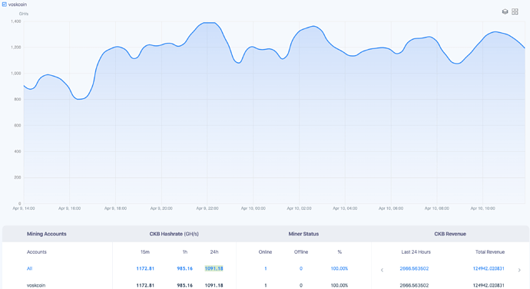Click y-axis value 1,400
The width and height of the screenshot is (530, 289).
pos(15,21)
